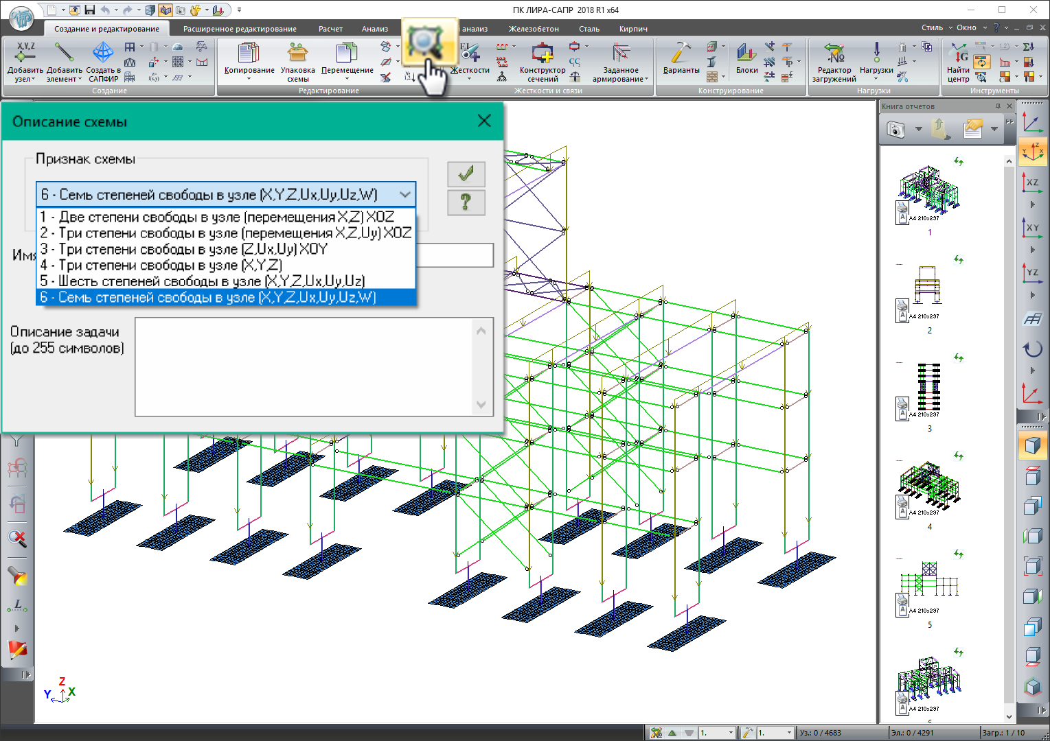Select the XZ projection view icon

(1032, 182)
